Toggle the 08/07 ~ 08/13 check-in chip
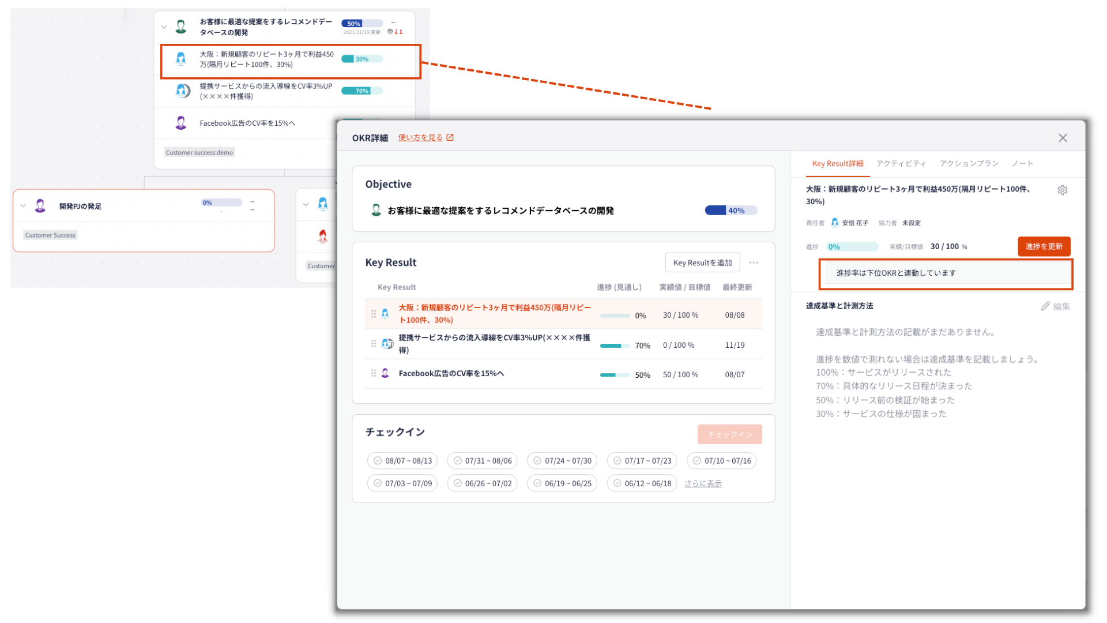This screenshot has width=1107, height=623. tap(402, 461)
